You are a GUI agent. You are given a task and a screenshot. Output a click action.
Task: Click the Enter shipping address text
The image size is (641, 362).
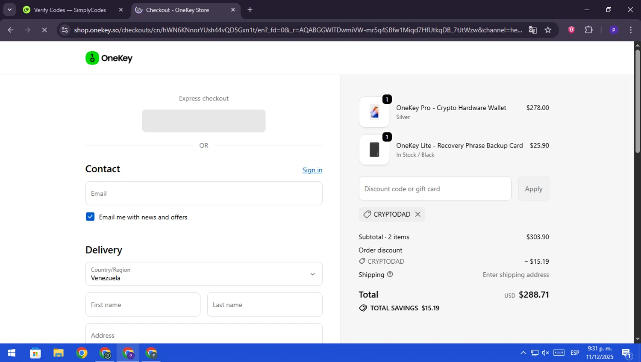click(516, 275)
